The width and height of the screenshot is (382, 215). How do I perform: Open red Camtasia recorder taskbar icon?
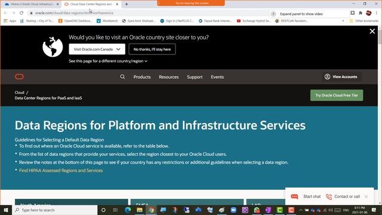[291, 210]
